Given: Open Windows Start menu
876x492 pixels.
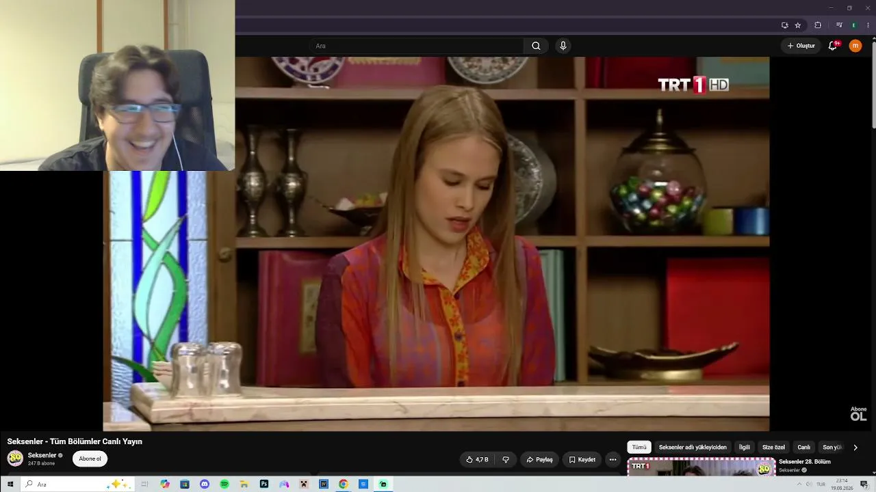Looking at the screenshot, I should [10, 484].
